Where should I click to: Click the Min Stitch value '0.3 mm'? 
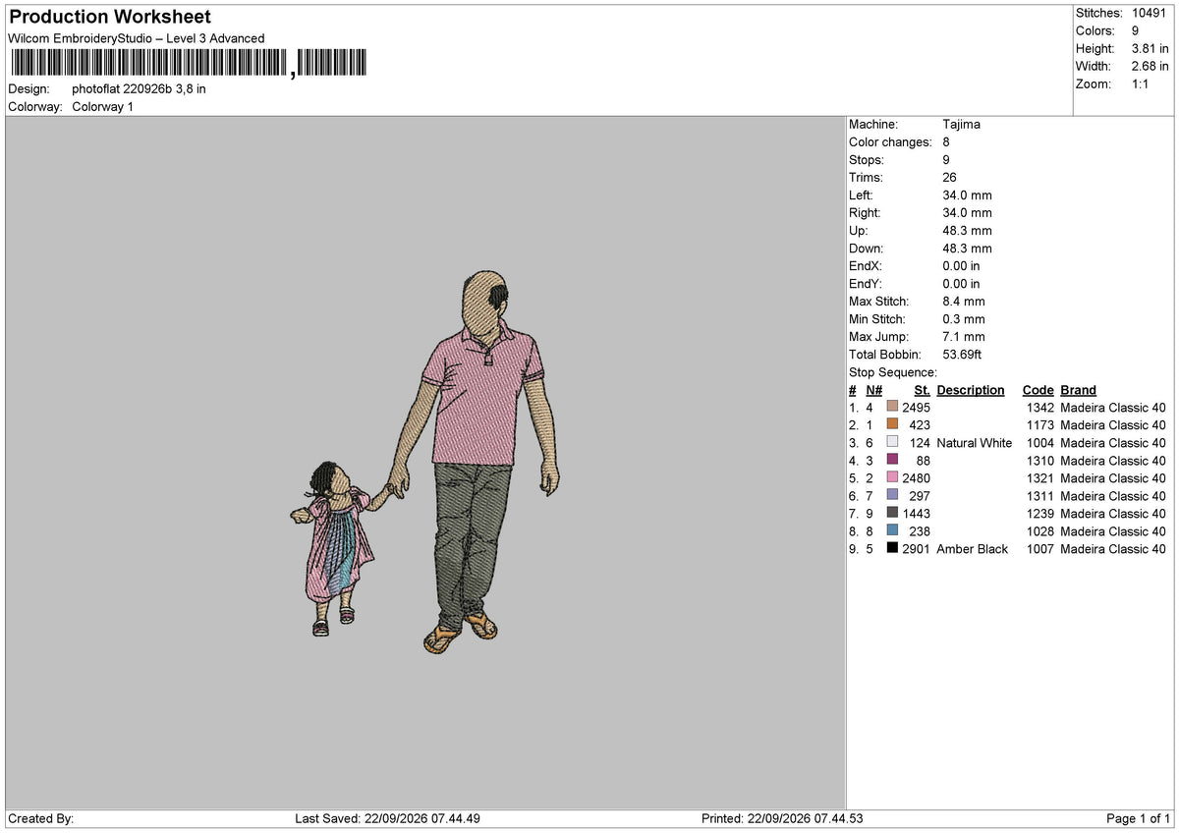point(964,319)
